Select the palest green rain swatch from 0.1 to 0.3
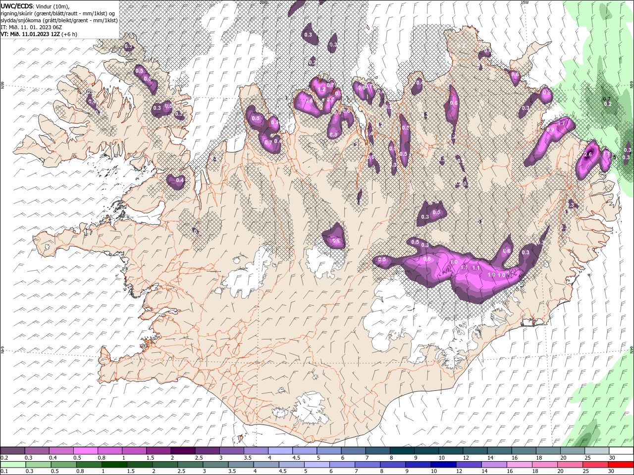Screen dimensions: 634x475 coord(13,464)
